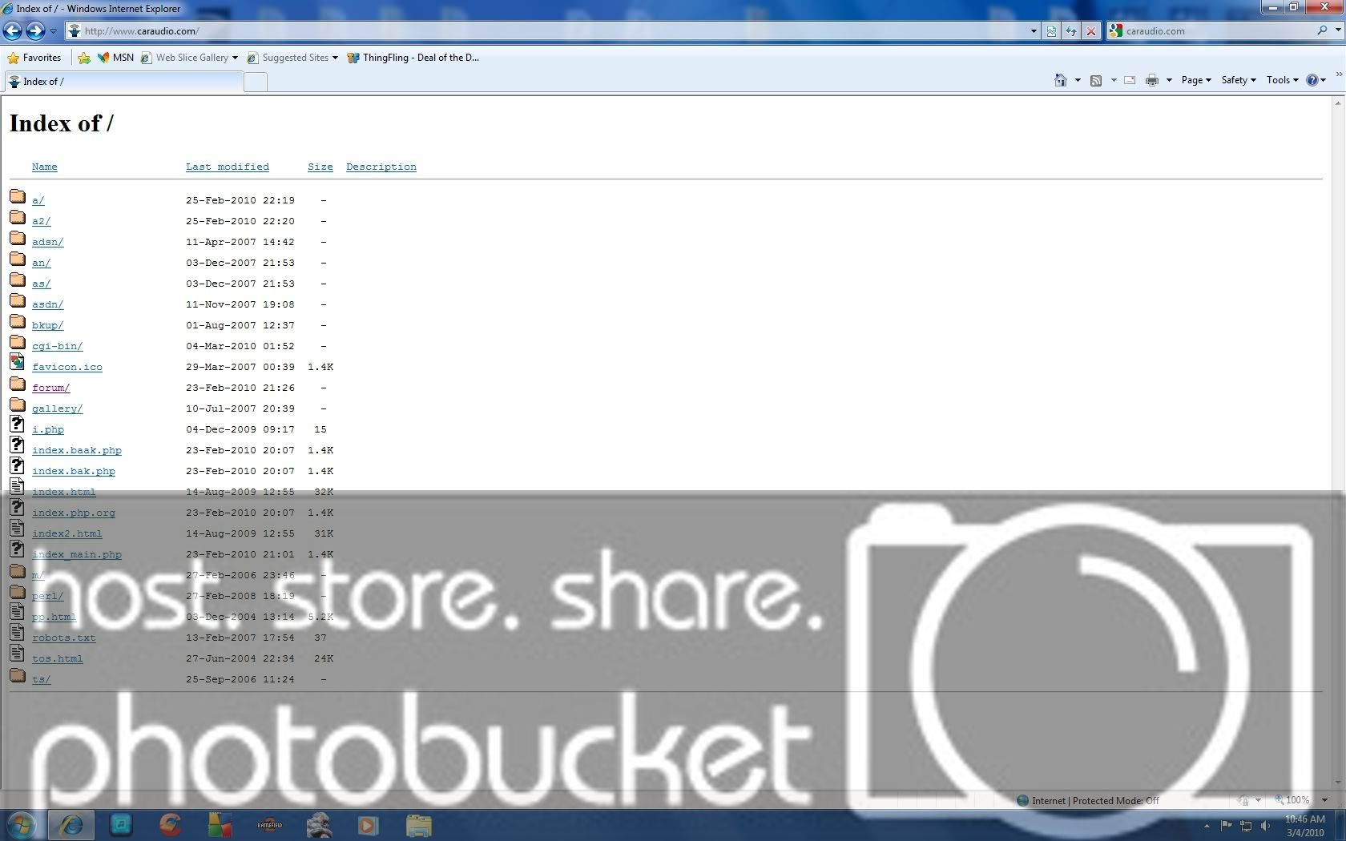Click folder icon beside forum/
1346x841 pixels.
pos(18,384)
